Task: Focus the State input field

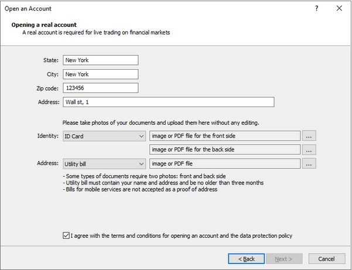Action: [x=100, y=60]
